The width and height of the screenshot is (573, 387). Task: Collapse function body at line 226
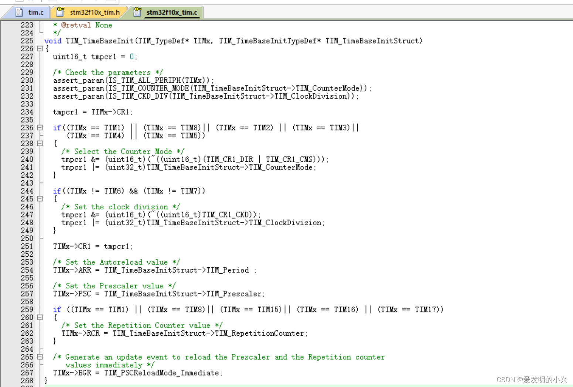point(40,49)
